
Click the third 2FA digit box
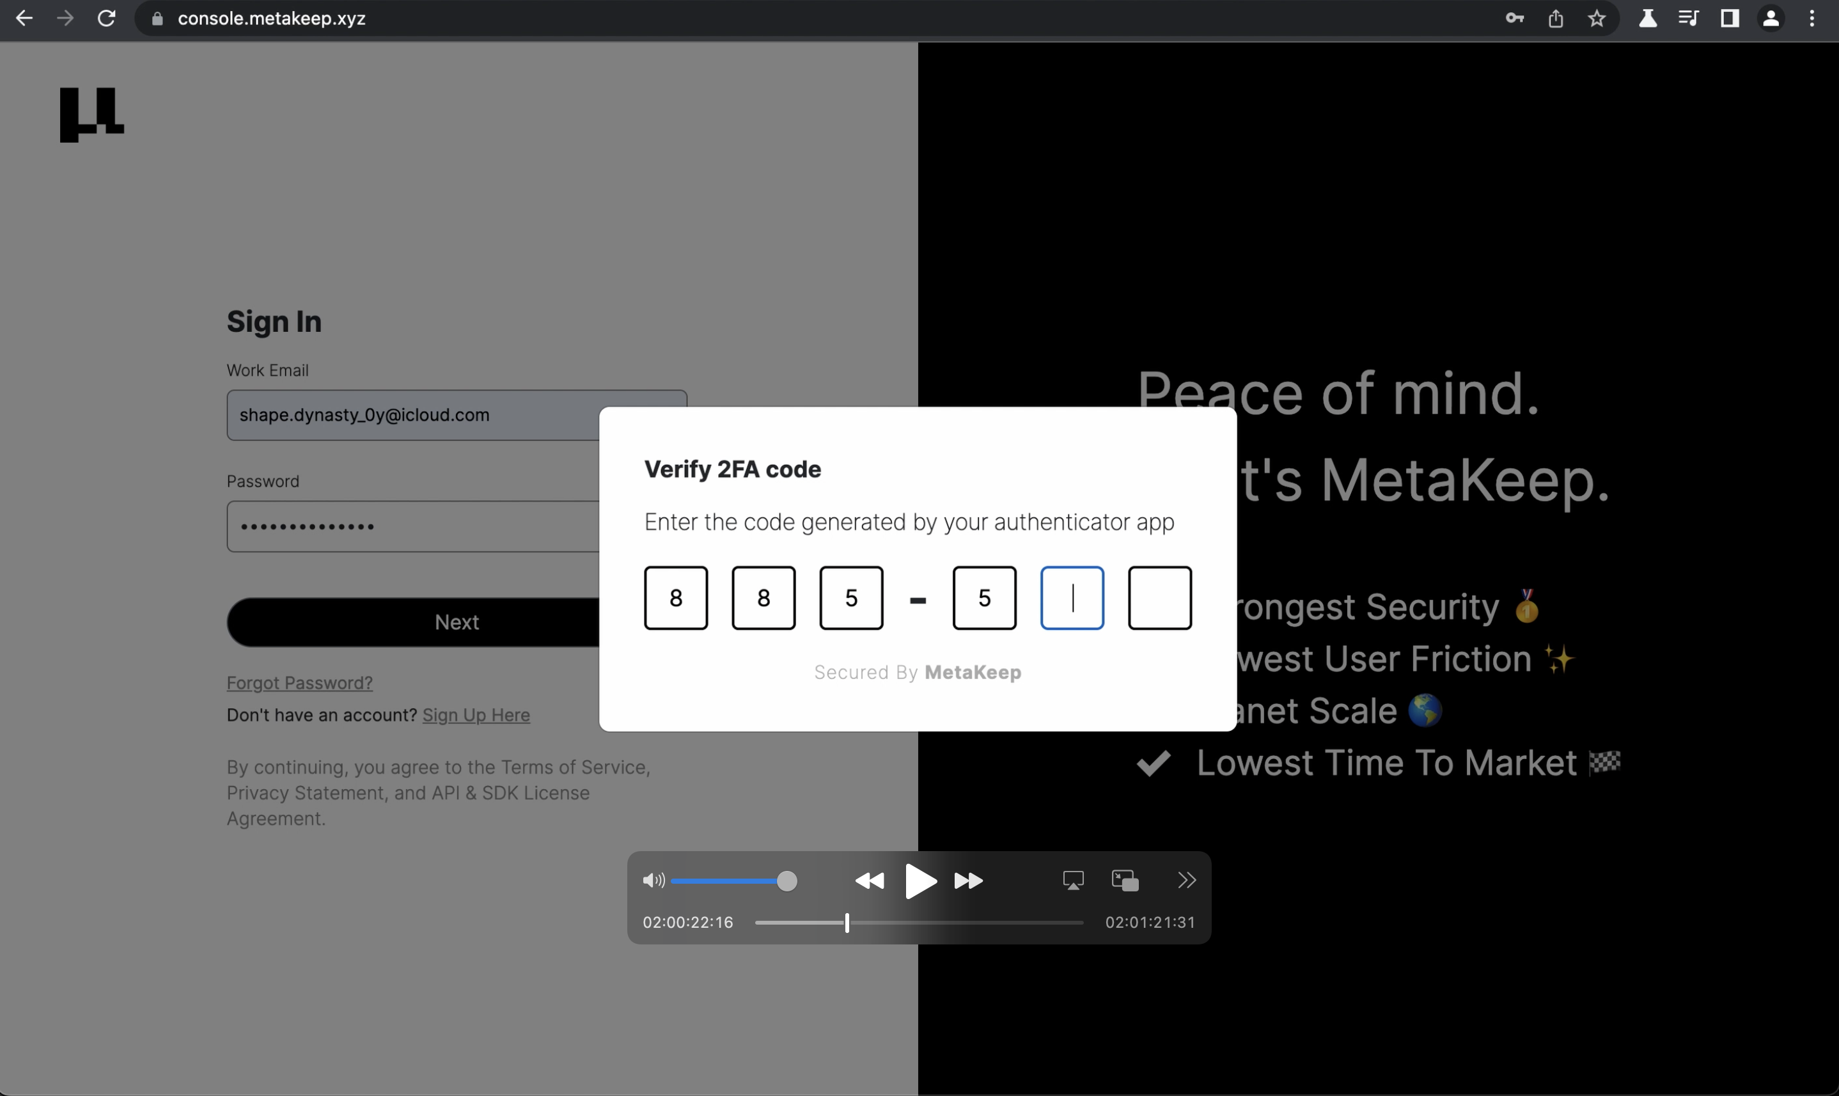coord(852,599)
